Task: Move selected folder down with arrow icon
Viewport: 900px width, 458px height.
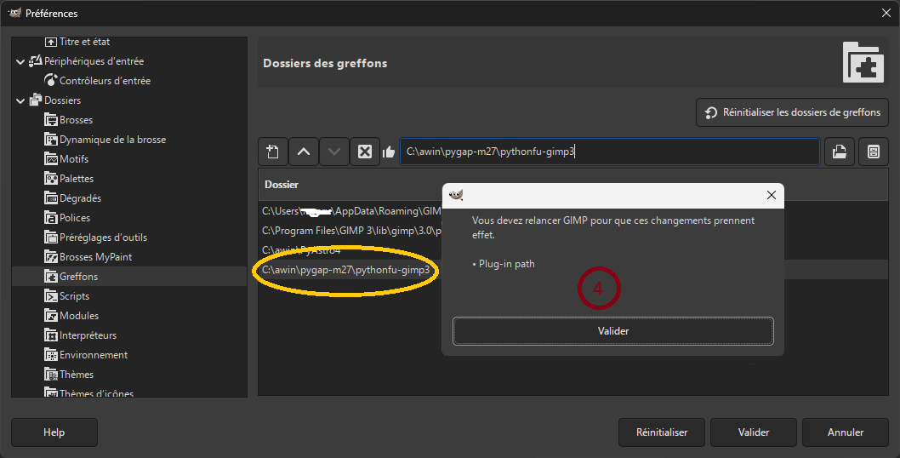Action: pyautogui.click(x=334, y=152)
